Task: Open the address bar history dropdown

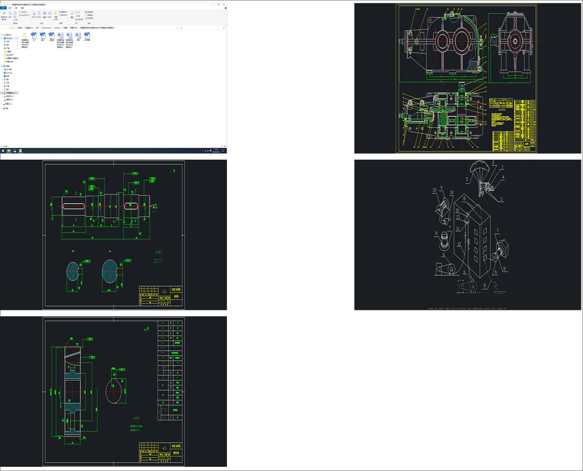Action: pos(178,28)
